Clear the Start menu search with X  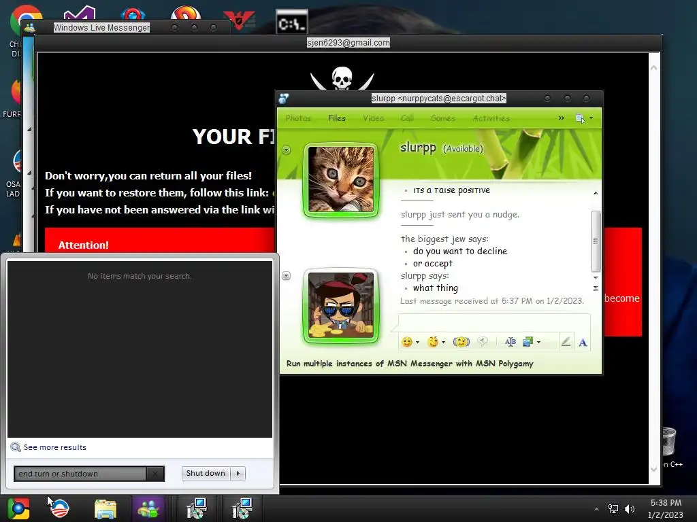pyautogui.click(x=155, y=474)
